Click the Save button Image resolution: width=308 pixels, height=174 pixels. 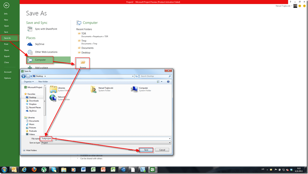tap(146, 150)
